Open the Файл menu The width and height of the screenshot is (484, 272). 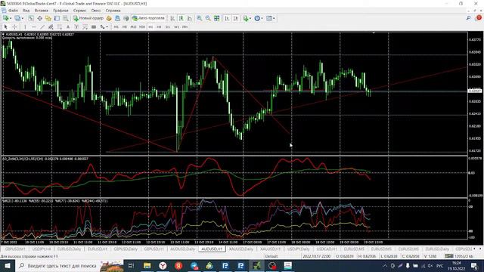[13, 11]
